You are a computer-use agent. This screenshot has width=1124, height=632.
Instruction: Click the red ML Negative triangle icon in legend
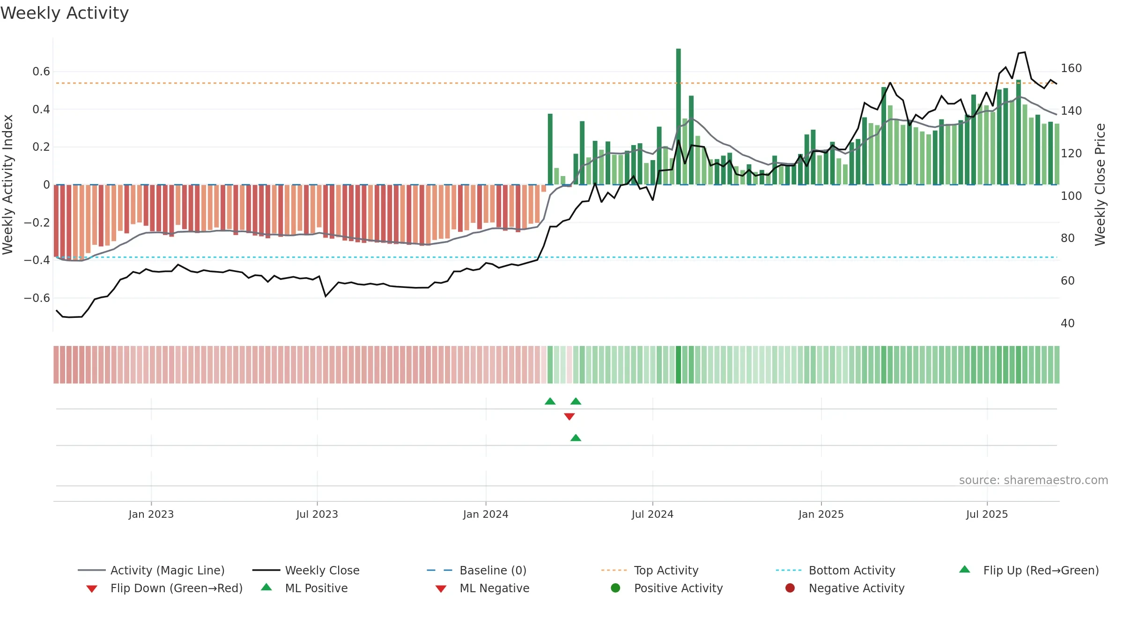441,589
